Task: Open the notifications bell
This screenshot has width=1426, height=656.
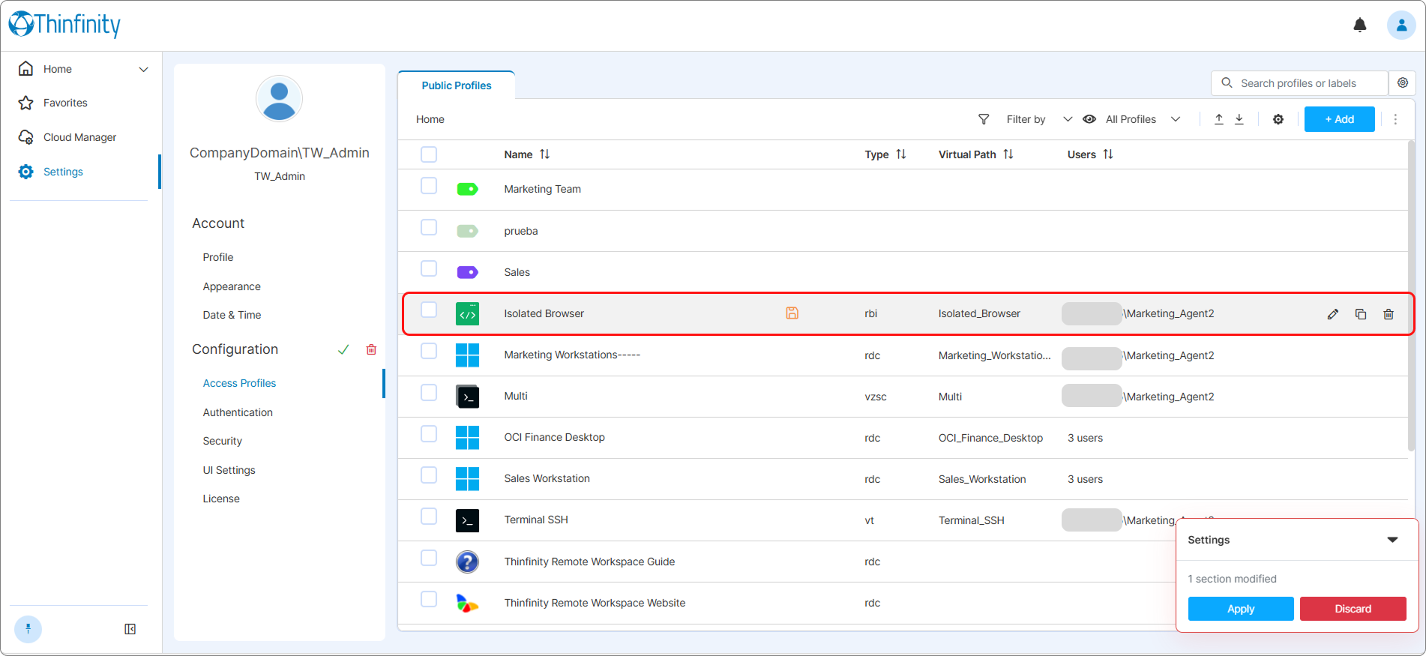Action: coord(1360,25)
